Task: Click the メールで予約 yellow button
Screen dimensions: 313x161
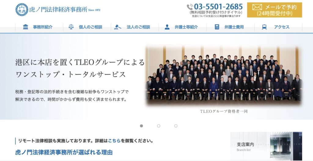Action: (274, 10)
